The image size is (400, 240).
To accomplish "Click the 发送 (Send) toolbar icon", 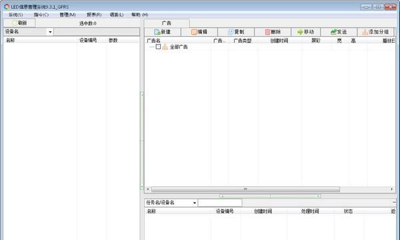I will tap(333, 32).
